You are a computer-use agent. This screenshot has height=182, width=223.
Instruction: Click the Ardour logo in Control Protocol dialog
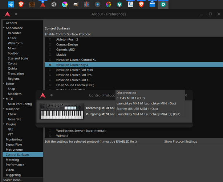(43, 95)
